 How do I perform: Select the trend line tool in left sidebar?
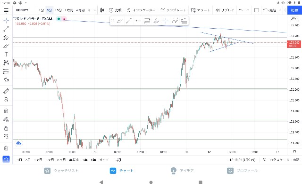[x=6, y=29]
